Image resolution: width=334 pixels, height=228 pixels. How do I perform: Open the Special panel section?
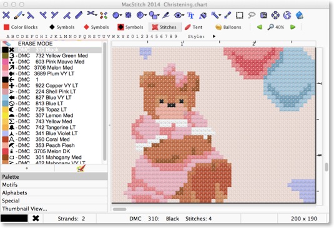pos(54,201)
